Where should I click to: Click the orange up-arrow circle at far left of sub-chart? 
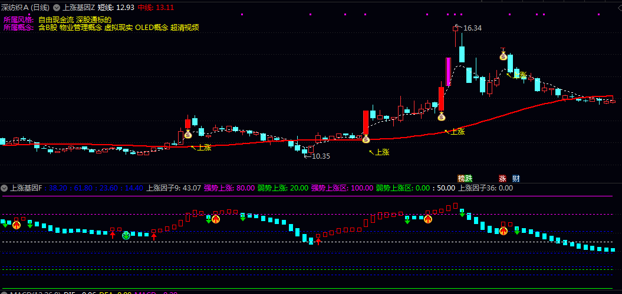click(x=17, y=225)
